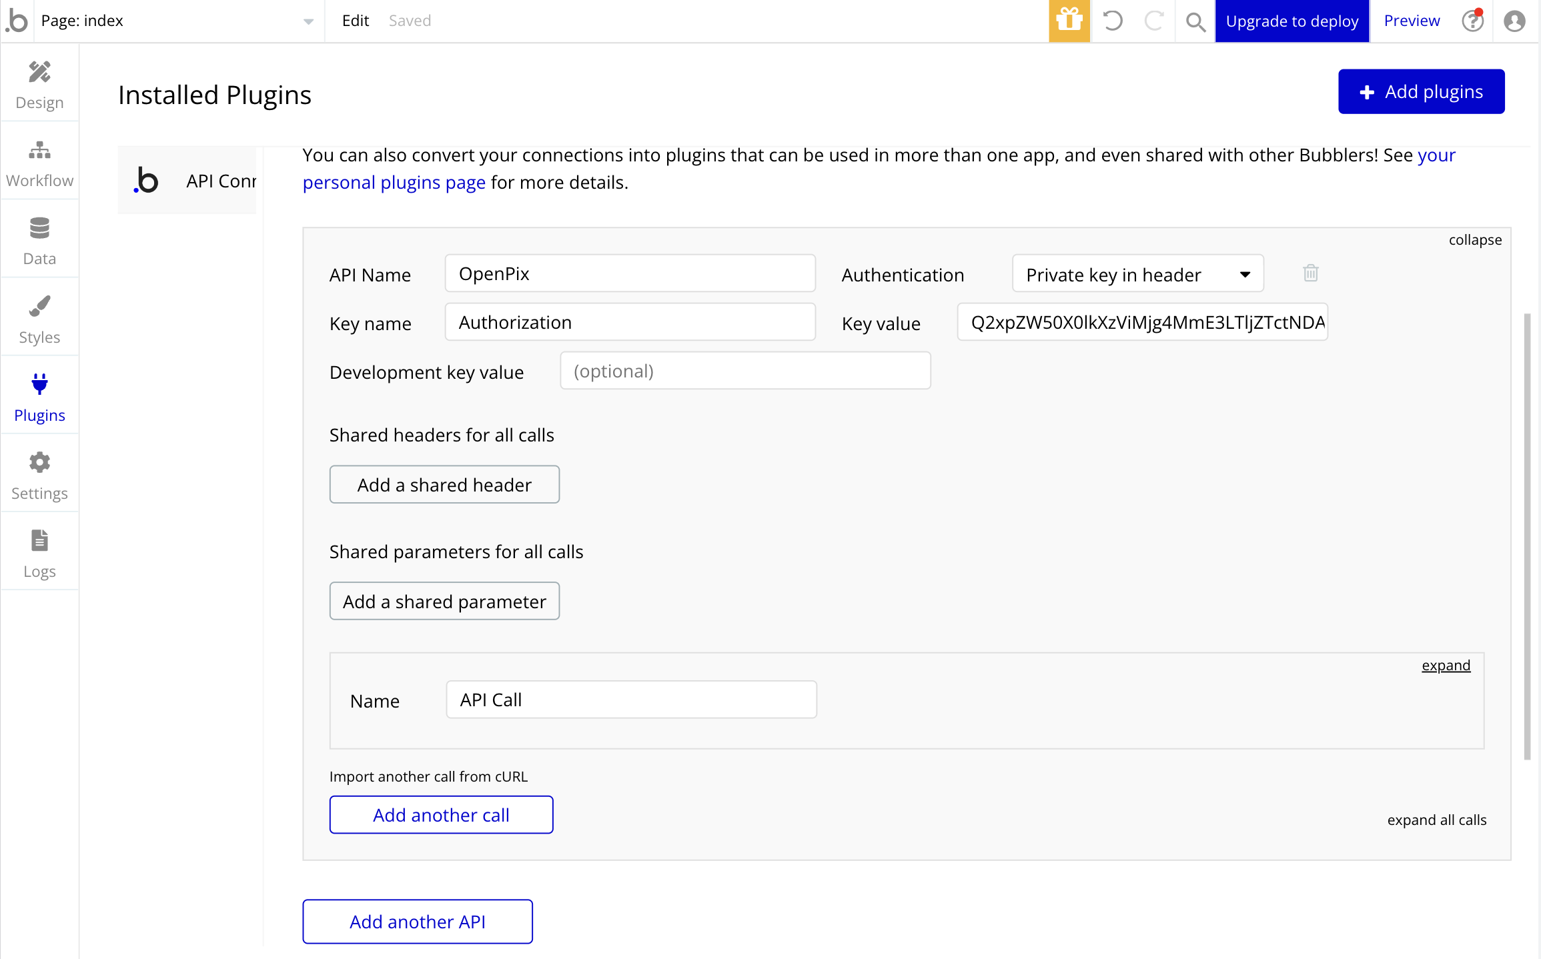Screen dimensions: 1541x959
Task: View the Logs section
Action: tap(39, 552)
